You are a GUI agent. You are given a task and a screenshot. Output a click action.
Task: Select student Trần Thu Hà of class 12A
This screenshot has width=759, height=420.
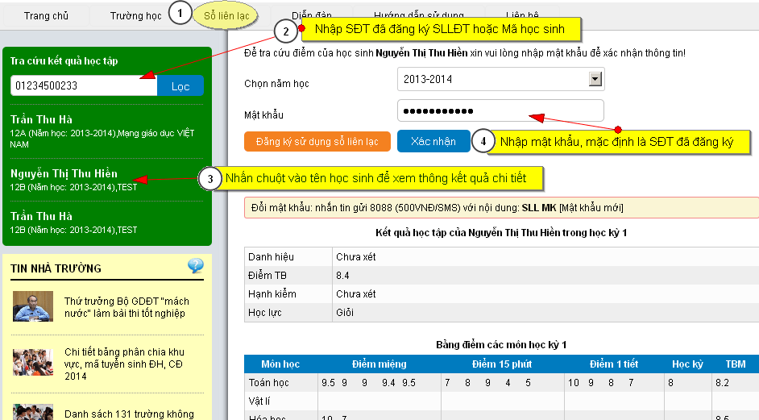pyautogui.click(x=42, y=119)
